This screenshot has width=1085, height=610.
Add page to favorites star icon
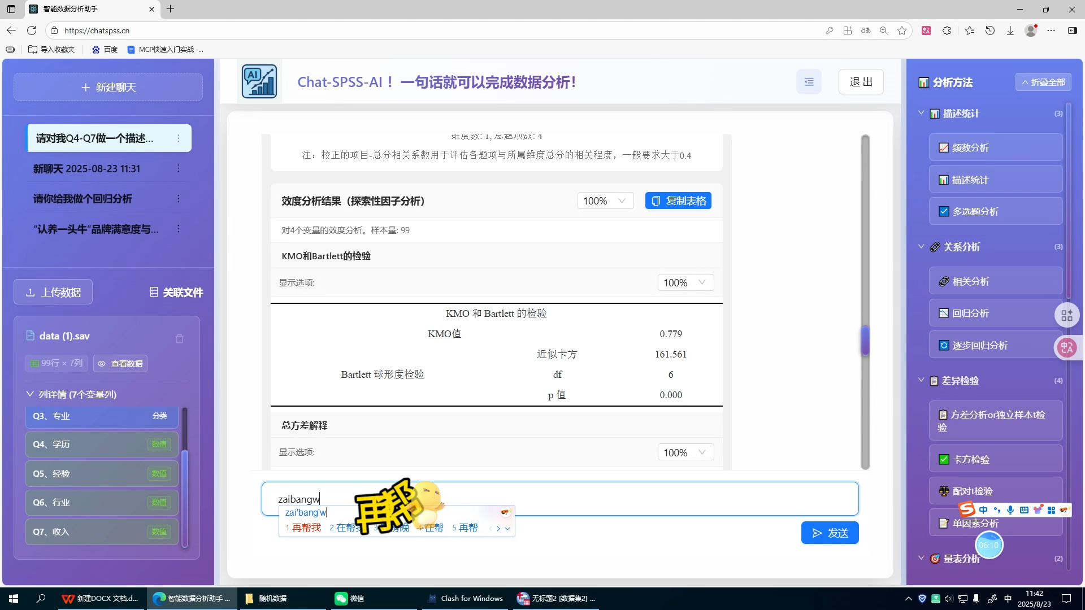click(902, 30)
